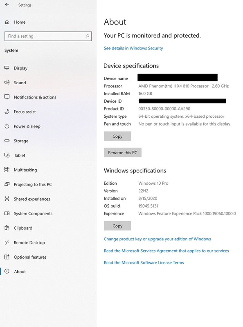This screenshot has height=327, width=243.
Task: Open See details in Windows Security
Action: pos(133,48)
